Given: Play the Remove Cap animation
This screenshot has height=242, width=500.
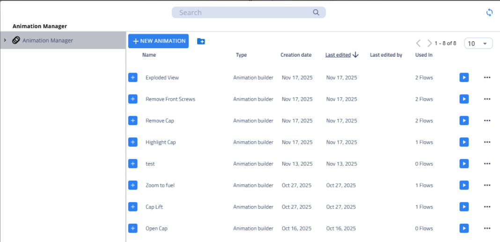Looking at the screenshot, I should (463, 121).
